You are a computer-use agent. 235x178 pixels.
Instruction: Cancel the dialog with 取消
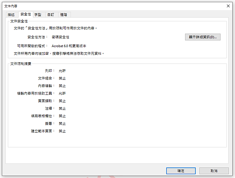point(214,171)
